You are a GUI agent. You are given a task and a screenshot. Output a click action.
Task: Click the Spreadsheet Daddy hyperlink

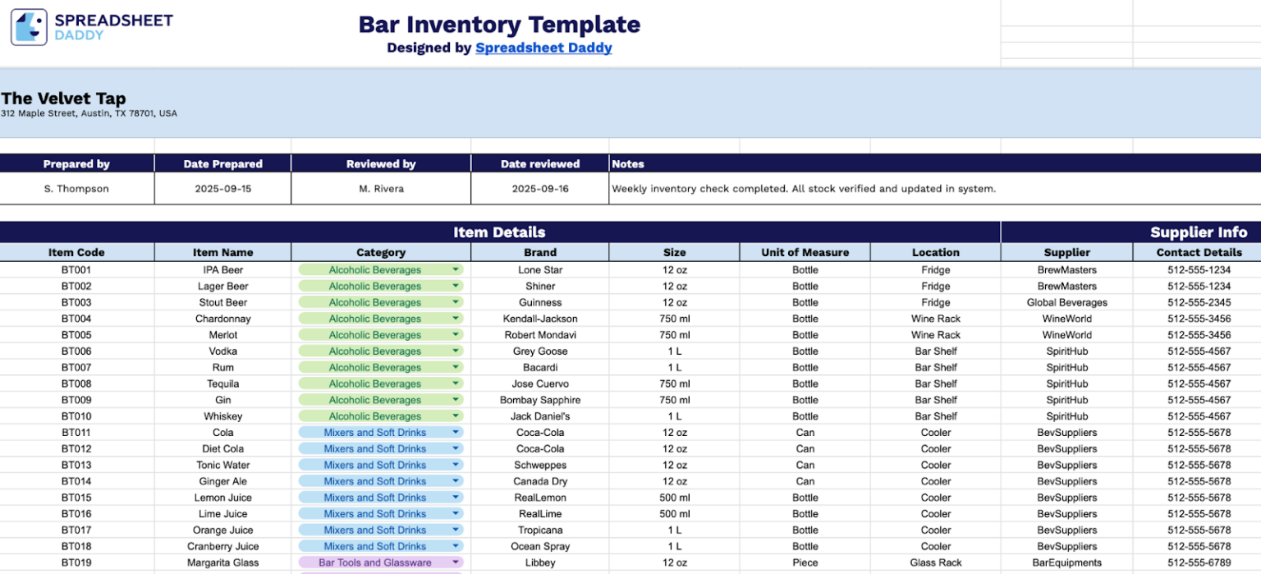click(x=543, y=48)
